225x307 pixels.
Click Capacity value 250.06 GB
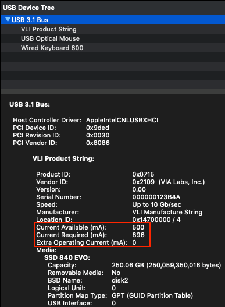coord(166,265)
